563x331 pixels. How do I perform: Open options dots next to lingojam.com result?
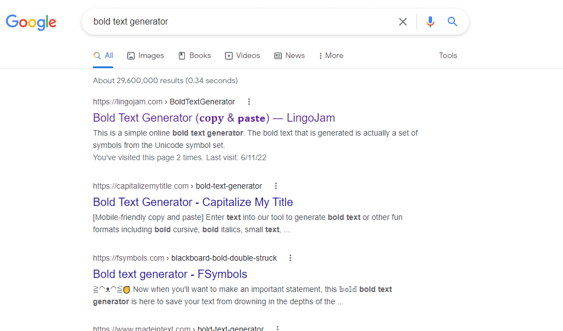pyautogui.click(x=249, y=102)
